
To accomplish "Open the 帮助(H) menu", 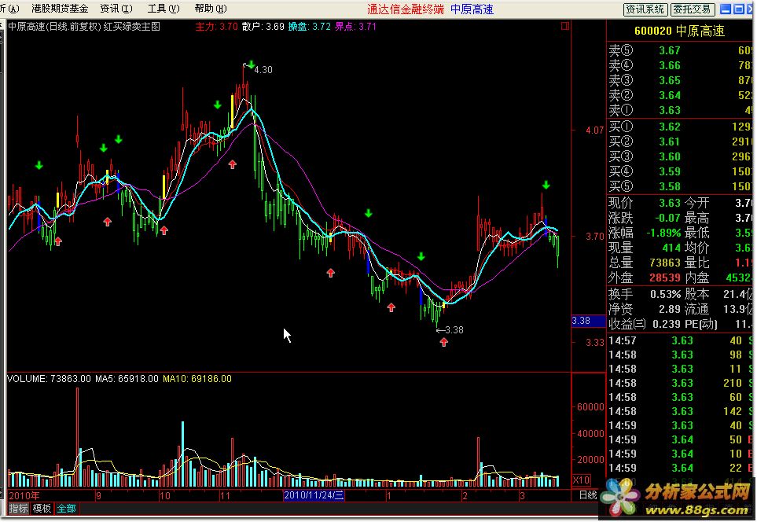I will pos(211,8).
